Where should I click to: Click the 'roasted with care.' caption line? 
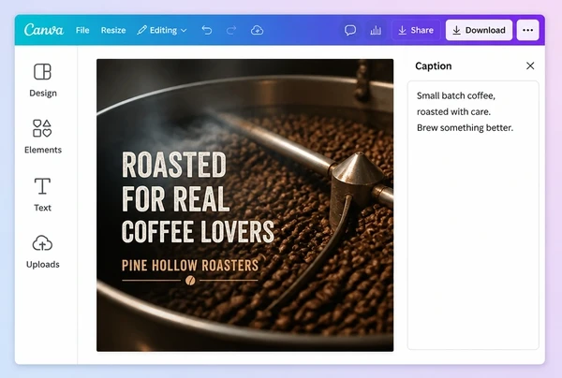453,111
